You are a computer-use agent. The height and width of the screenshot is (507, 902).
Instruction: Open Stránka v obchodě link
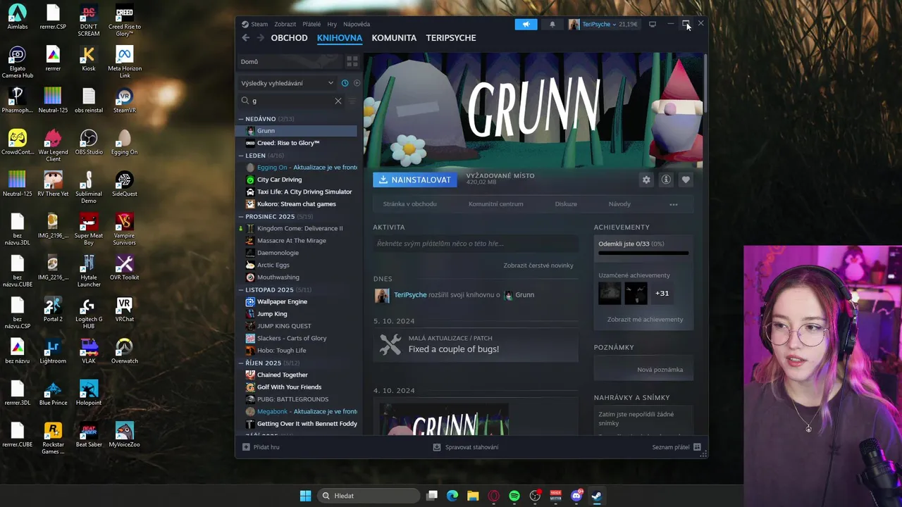pos(410,204)
